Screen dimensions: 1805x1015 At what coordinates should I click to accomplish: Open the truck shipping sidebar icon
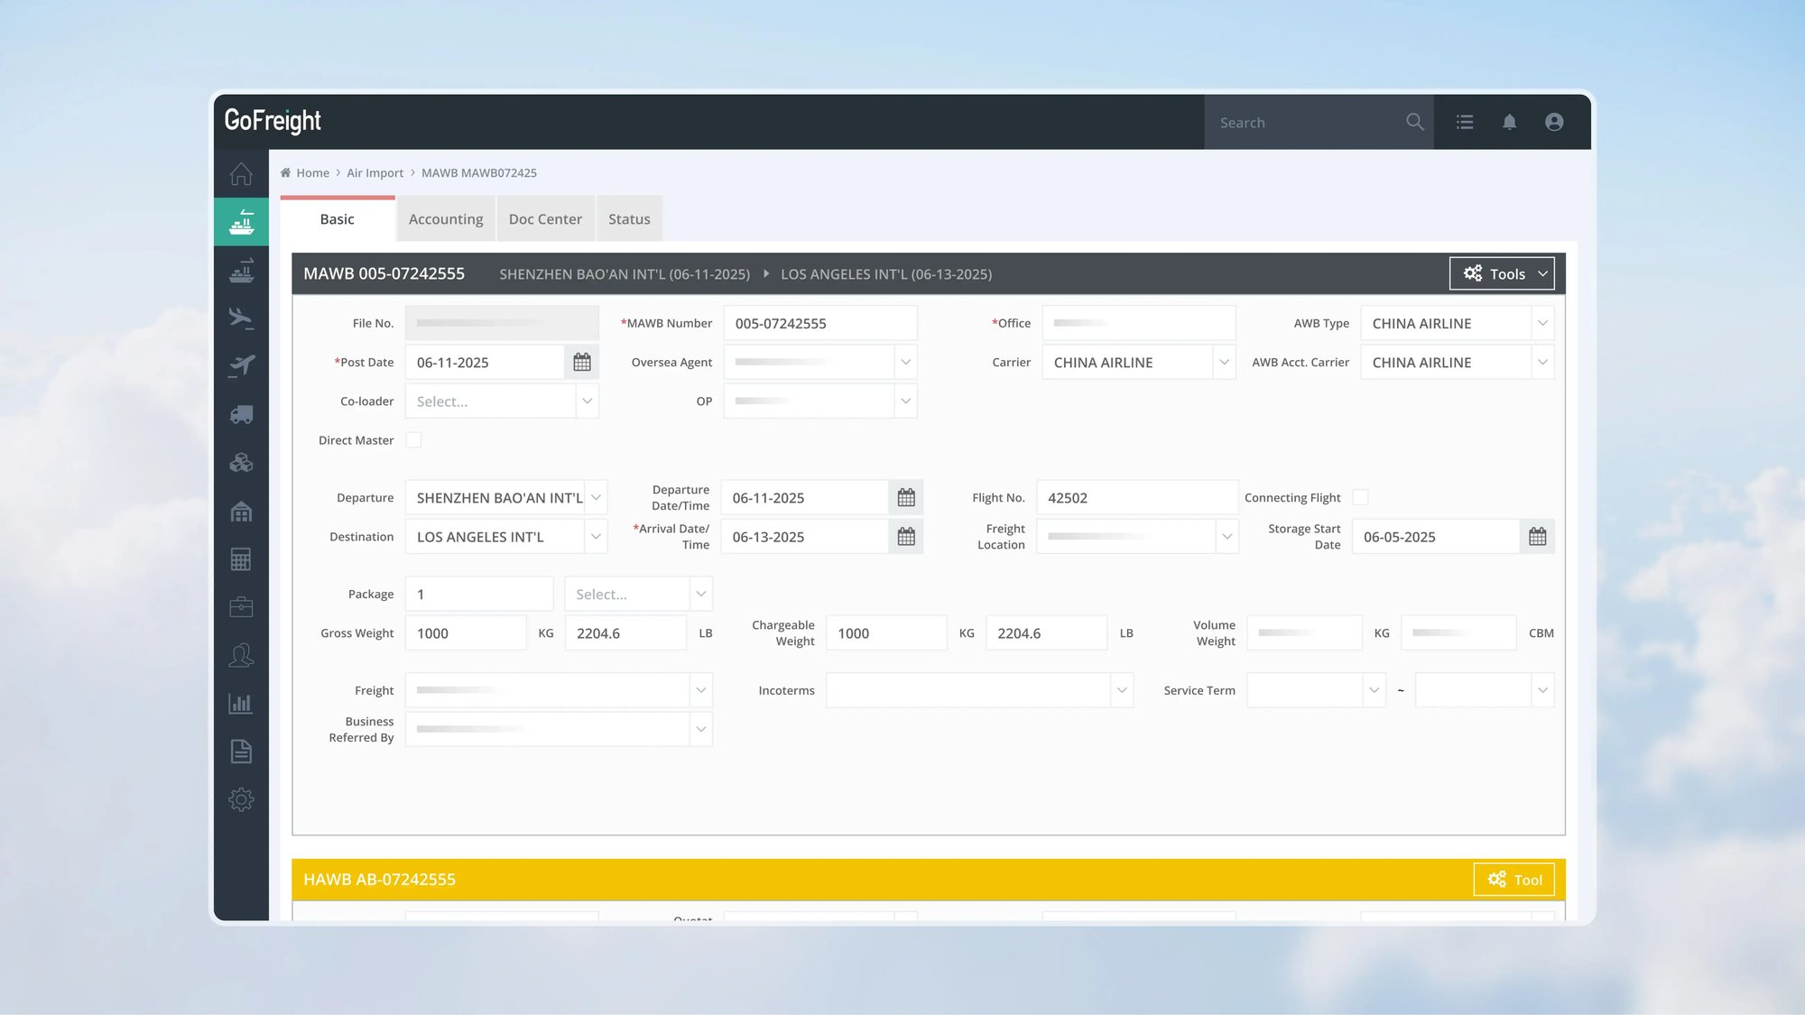tap(241, 414)
